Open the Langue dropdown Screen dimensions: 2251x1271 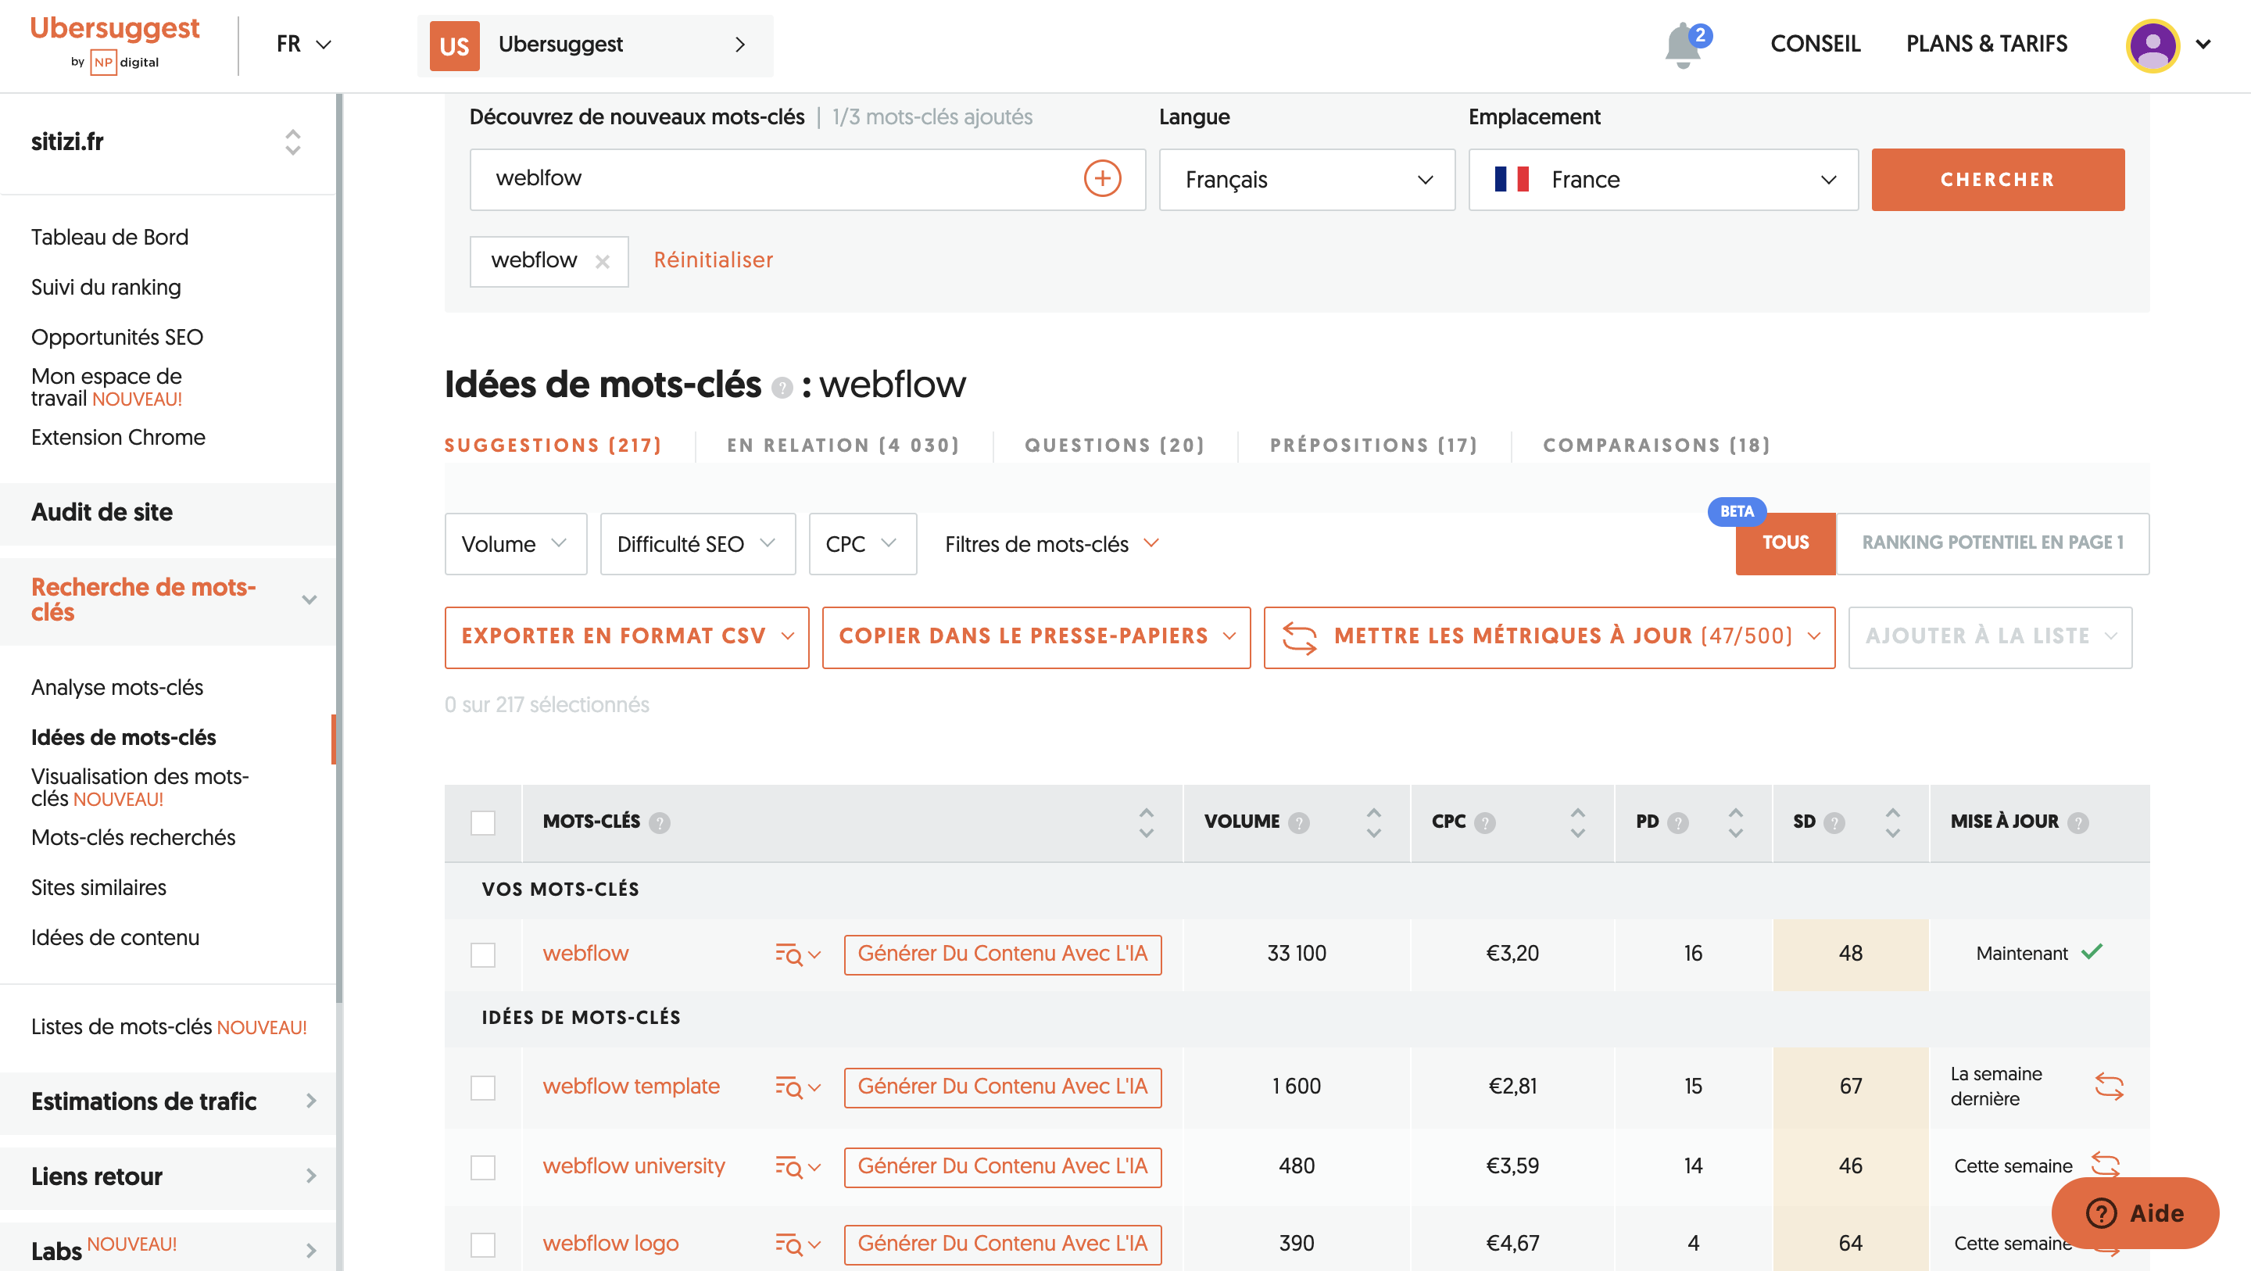[x=1305, y=179]
